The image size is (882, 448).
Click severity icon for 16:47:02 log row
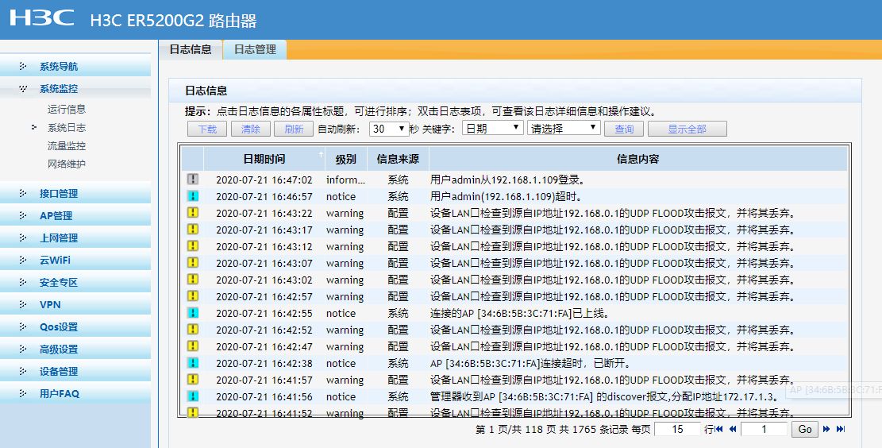click(193, 180)
